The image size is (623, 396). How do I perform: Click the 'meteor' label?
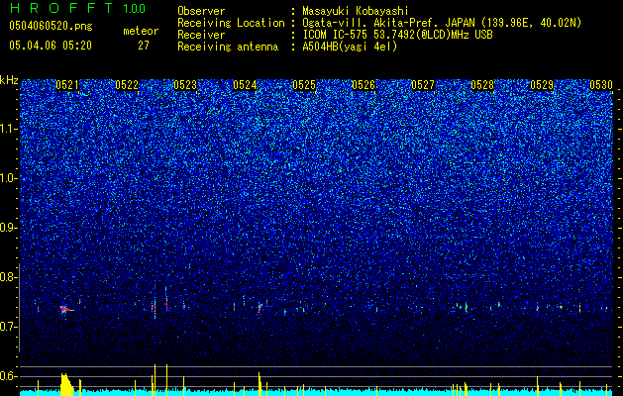tap(141, 31)
